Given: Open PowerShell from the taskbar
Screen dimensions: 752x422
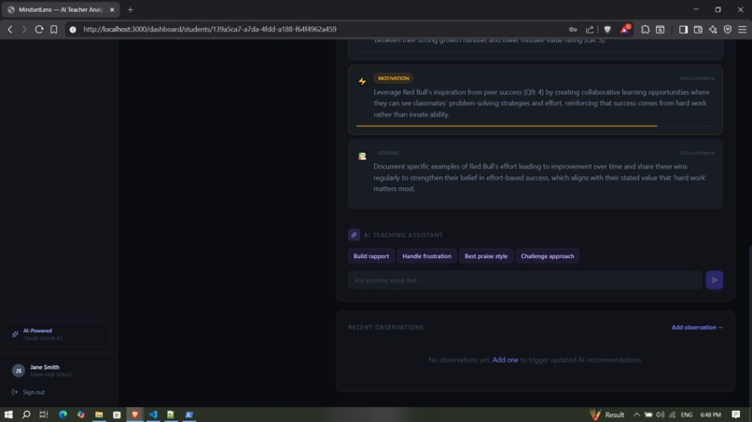Looking at the screenshot, I should [x=189, y=415].
